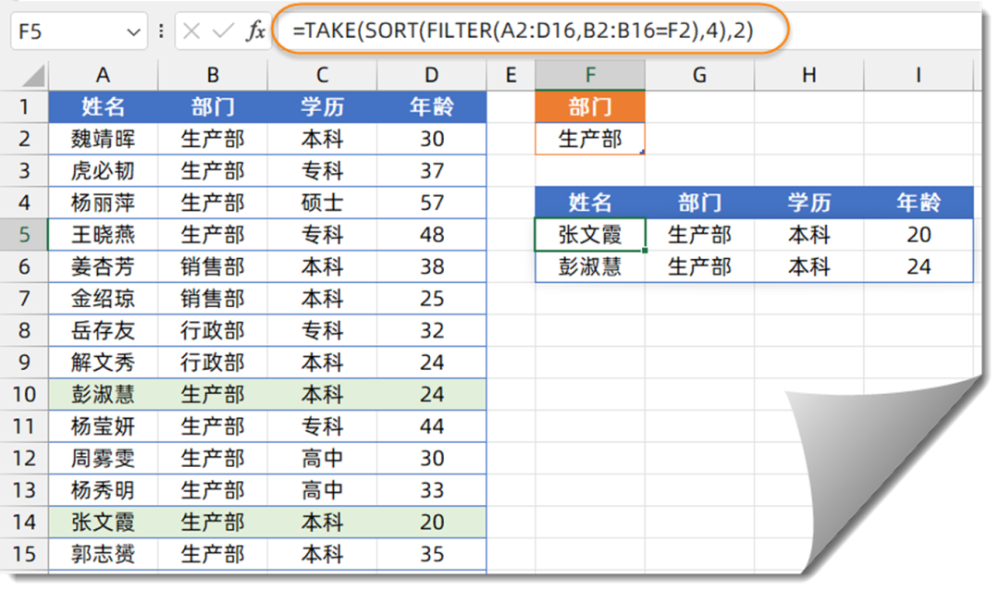This screenshot has width=999, height=591.
Task: Click the Enter checkmark icon in formula bar
Action: [223, 32]
